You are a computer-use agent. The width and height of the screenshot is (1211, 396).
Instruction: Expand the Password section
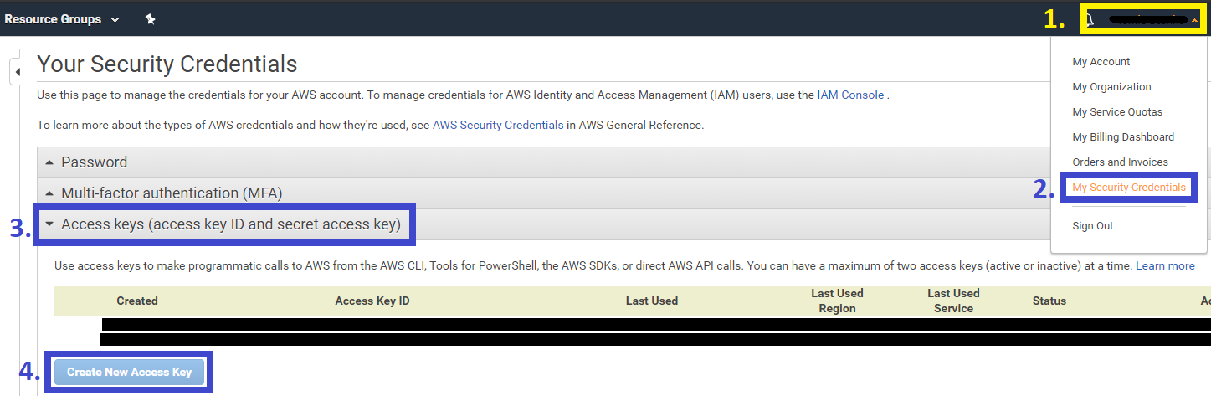94,162
